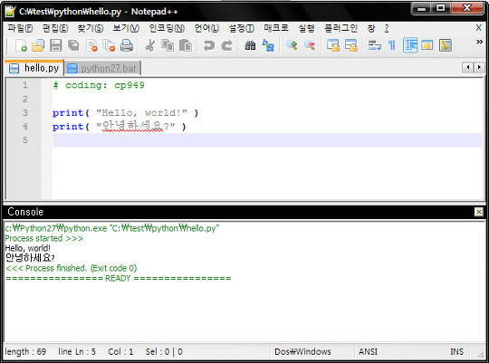Close the current document via toolbar icon
Viewport: 489px width, 363px height.
click(x=91, y=45)
